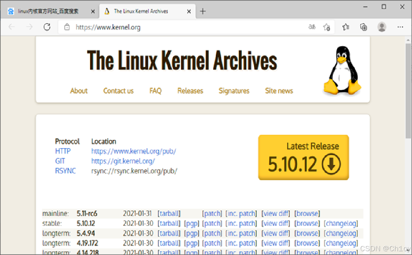
Task: Open the Collections icon in toolbar
Action: coord(363,27)
